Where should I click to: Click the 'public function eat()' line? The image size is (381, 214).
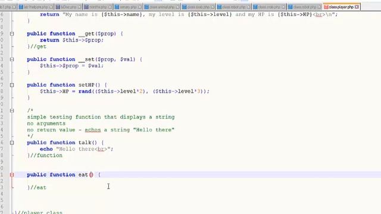tap(64, 175)
